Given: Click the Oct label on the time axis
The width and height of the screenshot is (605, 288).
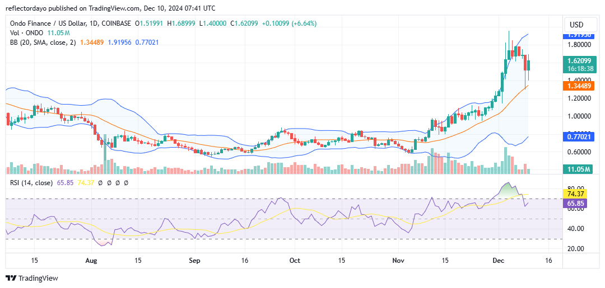Looking at the screenshot, I should 295,260.
